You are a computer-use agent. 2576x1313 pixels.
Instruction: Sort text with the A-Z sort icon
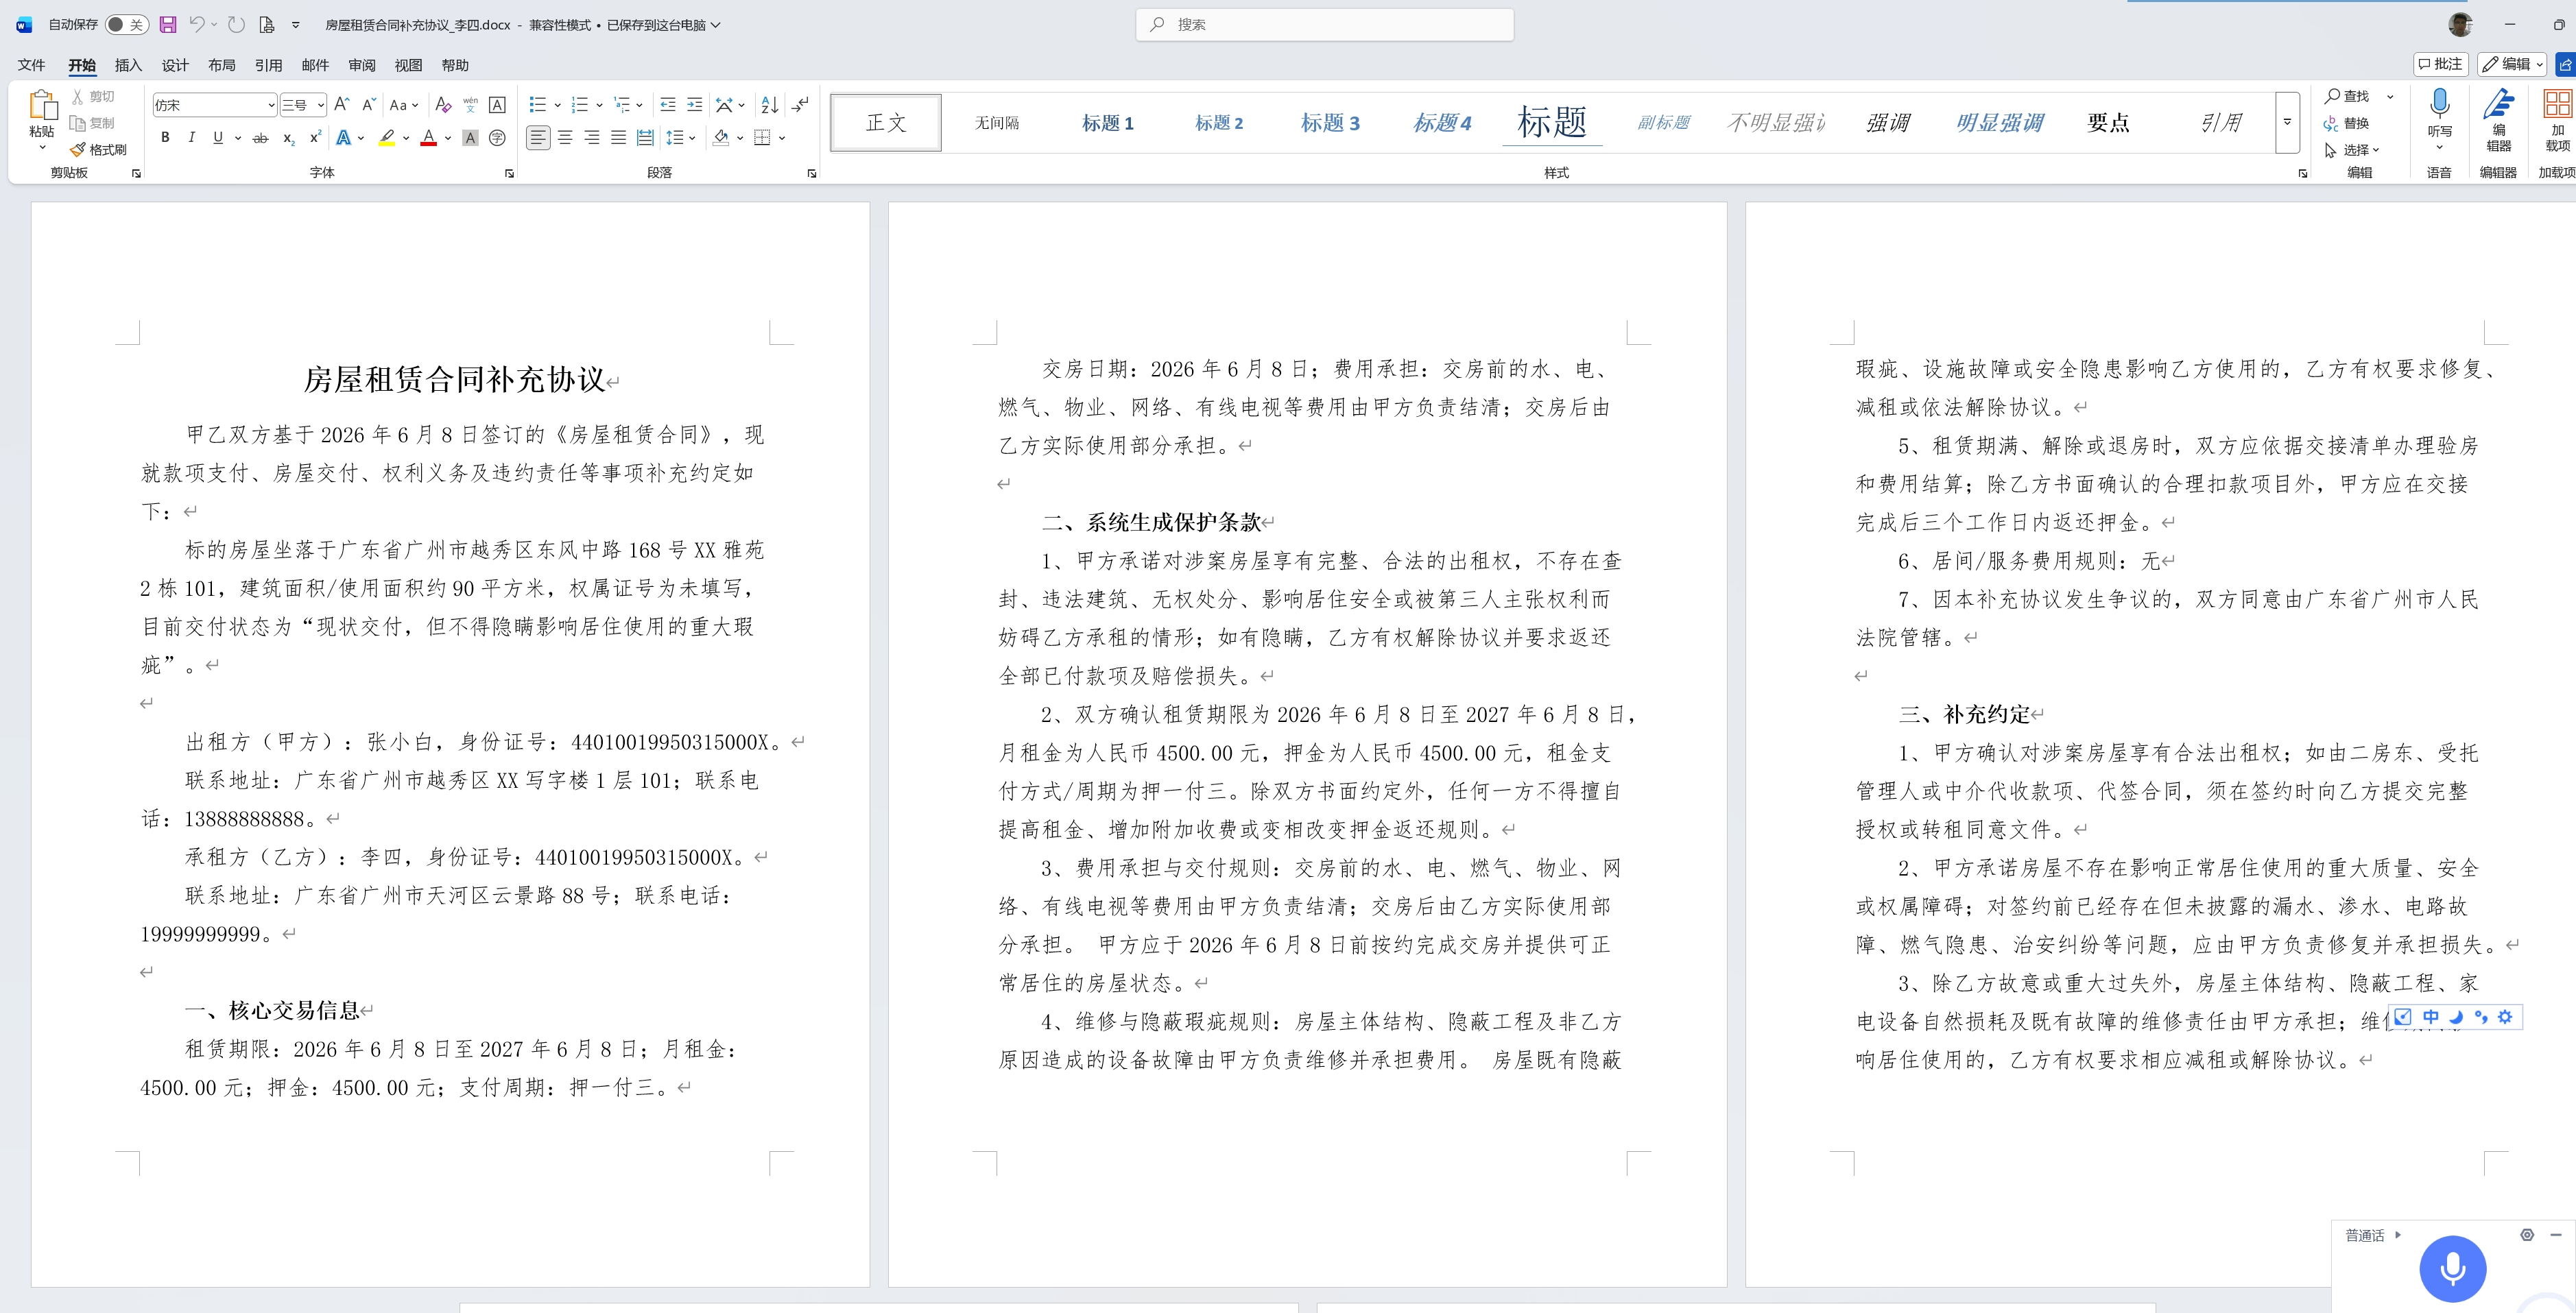[x=769, y=105]
